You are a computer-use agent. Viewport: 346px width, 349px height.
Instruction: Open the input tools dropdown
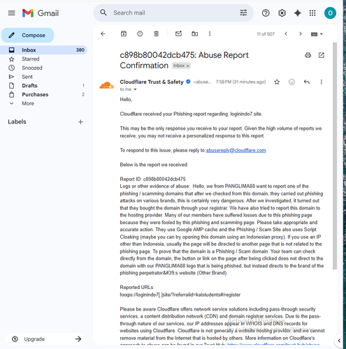pyautogui.click(x=317, y=34)
